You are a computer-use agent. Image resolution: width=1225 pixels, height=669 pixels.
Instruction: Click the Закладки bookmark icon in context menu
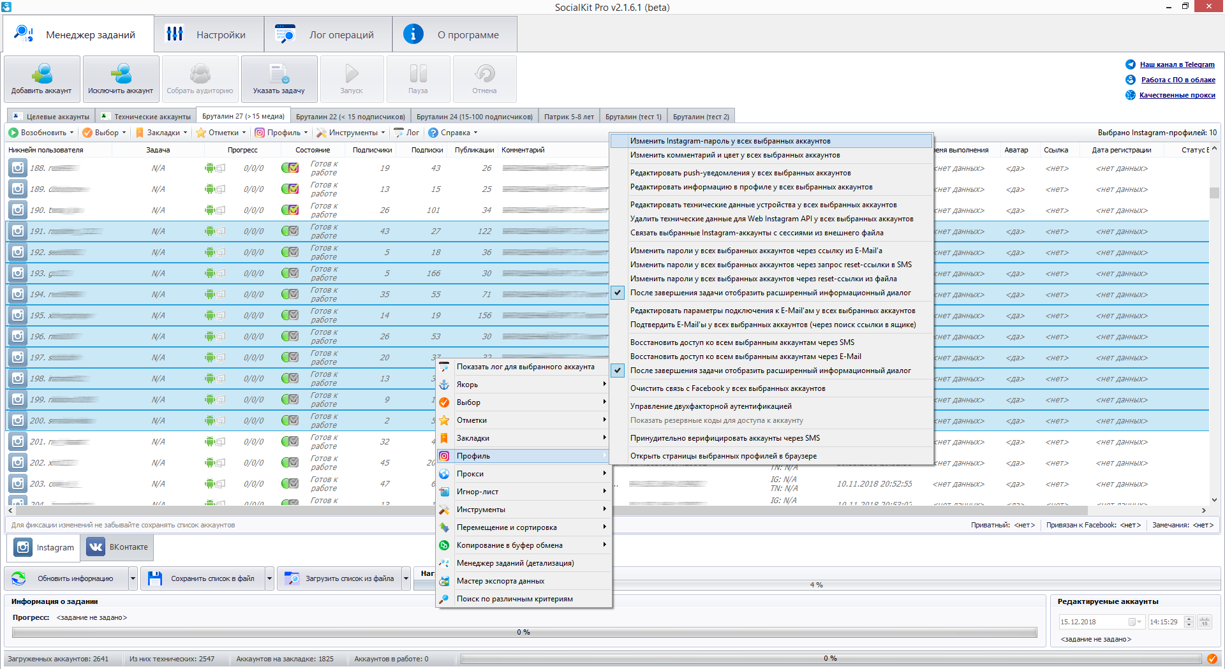pyautogui.click(x=444, y=438)
